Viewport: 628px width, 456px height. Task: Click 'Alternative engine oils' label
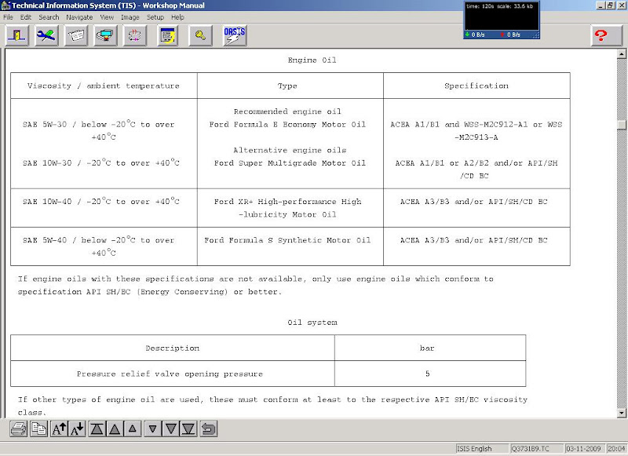pyautogui.click(x=290, y=150)
